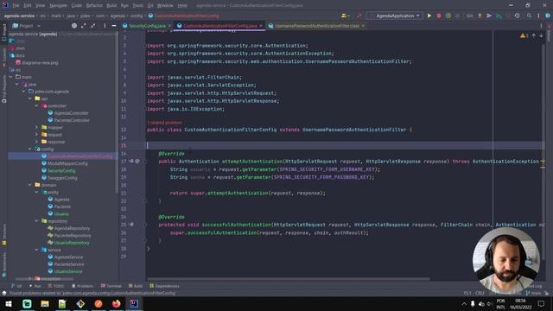Viewport: 553px width, 311px height.
Task: Click the locate target icon in Project panel
Action: 74,26
